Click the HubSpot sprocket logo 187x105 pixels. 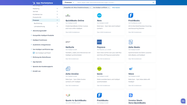34,3
